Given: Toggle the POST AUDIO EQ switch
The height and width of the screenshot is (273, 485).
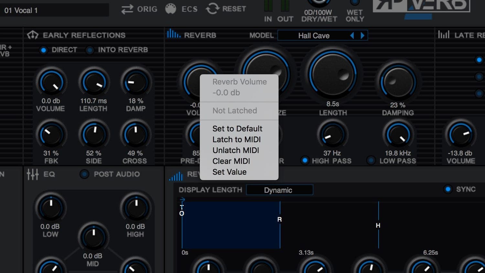Looking at the screenshot, I should [84, 174].
